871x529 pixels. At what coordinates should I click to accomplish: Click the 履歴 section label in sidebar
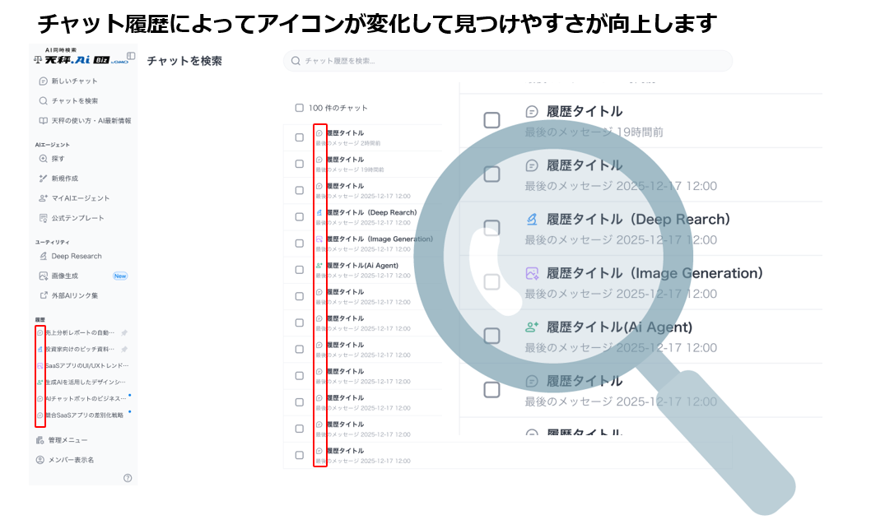click(x=40, y=320)
